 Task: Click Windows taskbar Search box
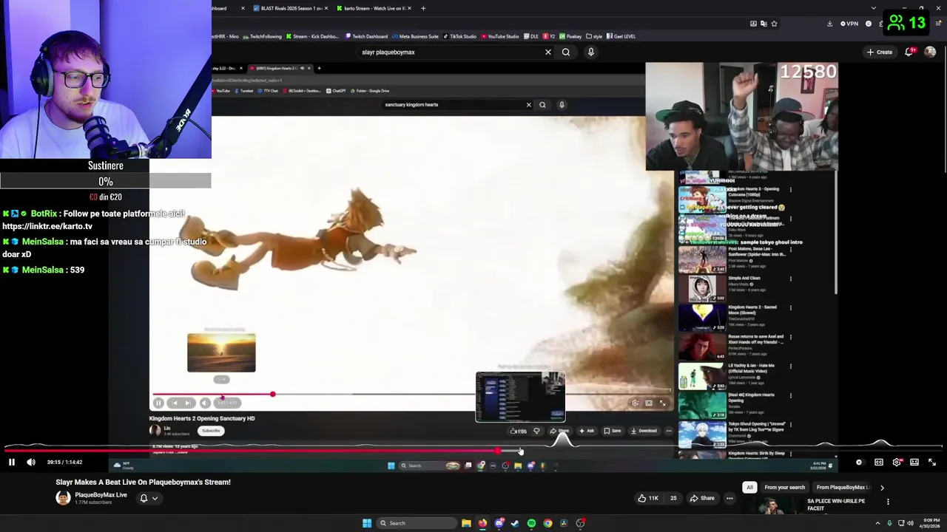tap(416, 523)
